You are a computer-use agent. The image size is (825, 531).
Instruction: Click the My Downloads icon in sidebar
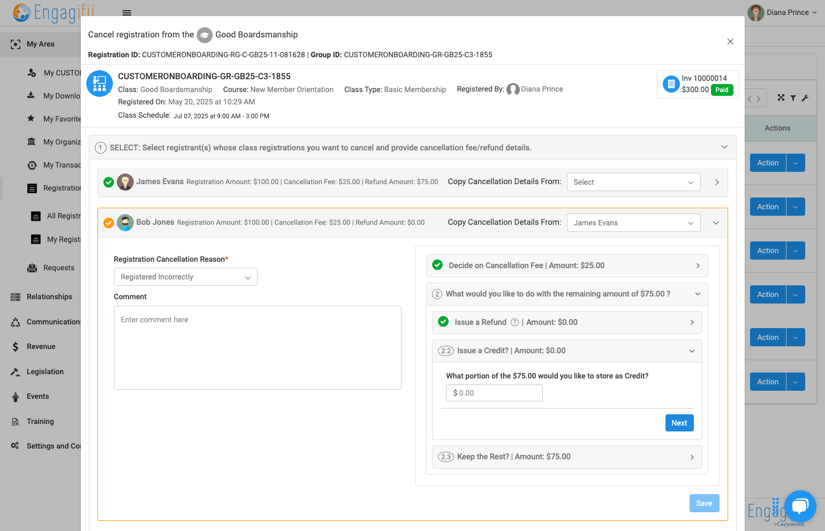(x=31, y=95)
